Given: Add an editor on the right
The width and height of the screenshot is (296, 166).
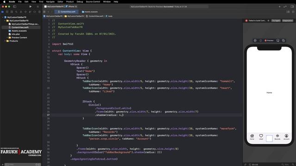Looking at the screenshot, I should (293, 12).
